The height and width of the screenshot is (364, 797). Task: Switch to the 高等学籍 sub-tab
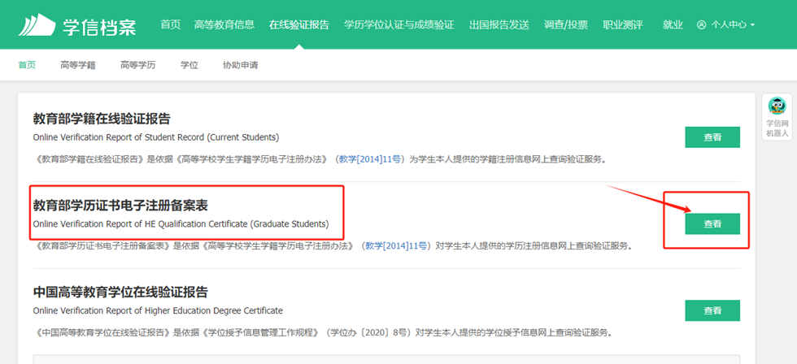tap(77, 65)
